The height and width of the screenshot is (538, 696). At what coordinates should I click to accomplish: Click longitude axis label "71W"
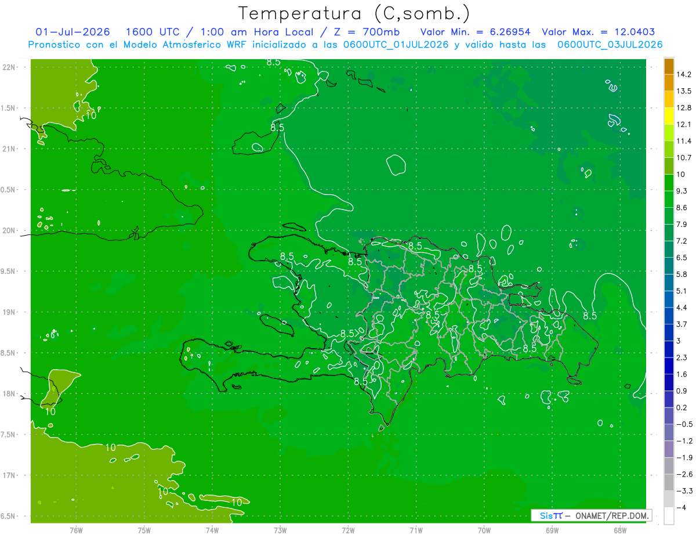pos(416,530)
